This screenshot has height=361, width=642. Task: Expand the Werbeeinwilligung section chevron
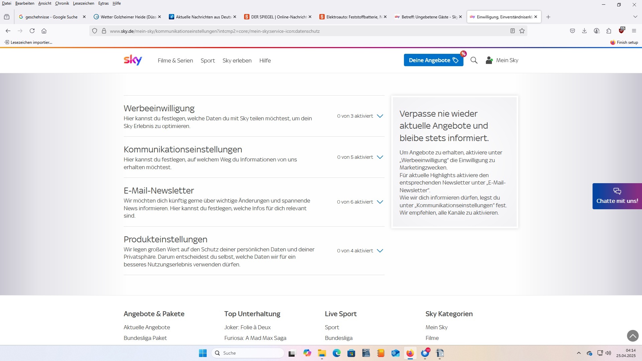380,116
